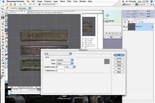155x103 pixels.
Task: Select the Type (T) tool
Action: [3, 33]
